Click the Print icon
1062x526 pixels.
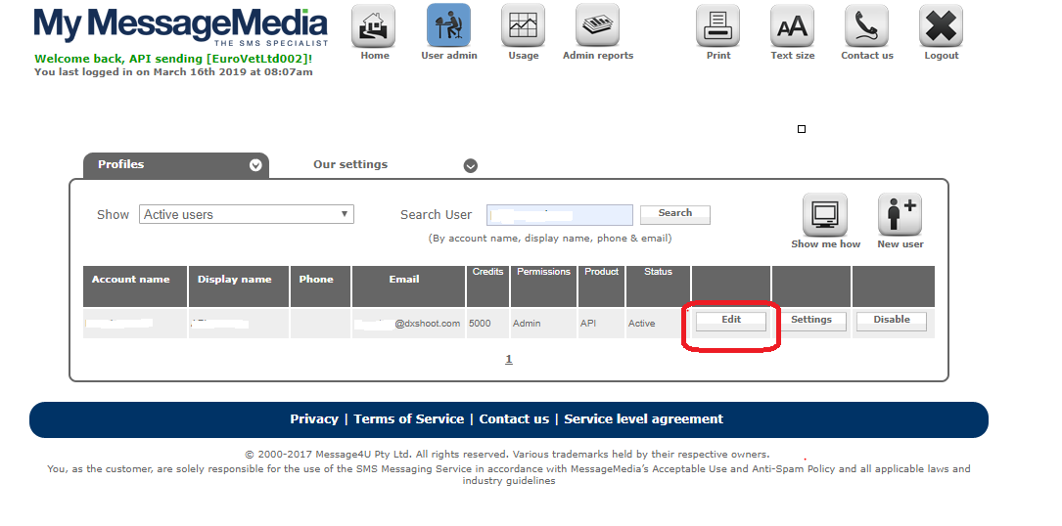click(717, 25)
